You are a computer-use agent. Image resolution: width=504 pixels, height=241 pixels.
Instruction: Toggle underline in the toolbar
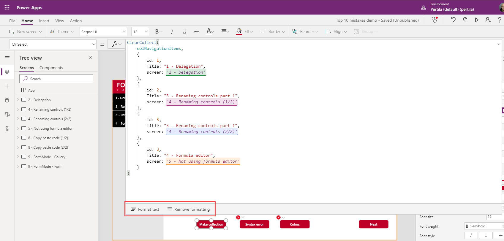click(x=184, y=31)
